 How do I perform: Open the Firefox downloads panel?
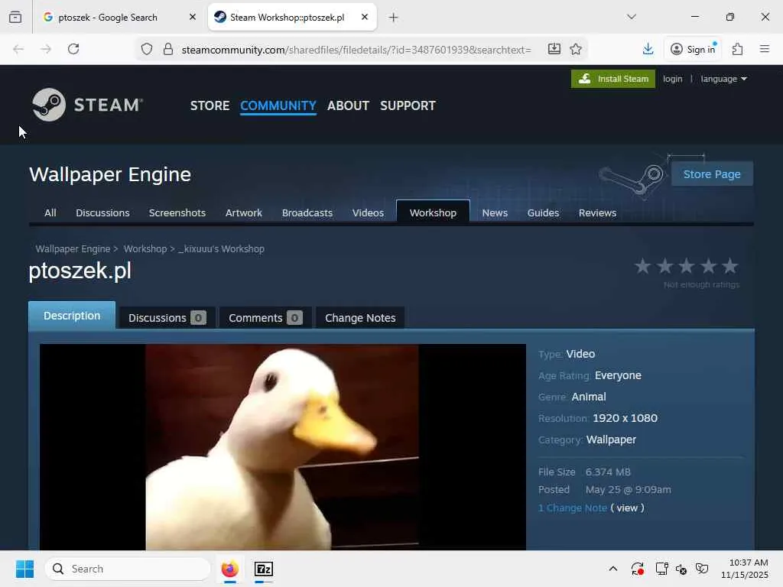[x=648, y=49]
